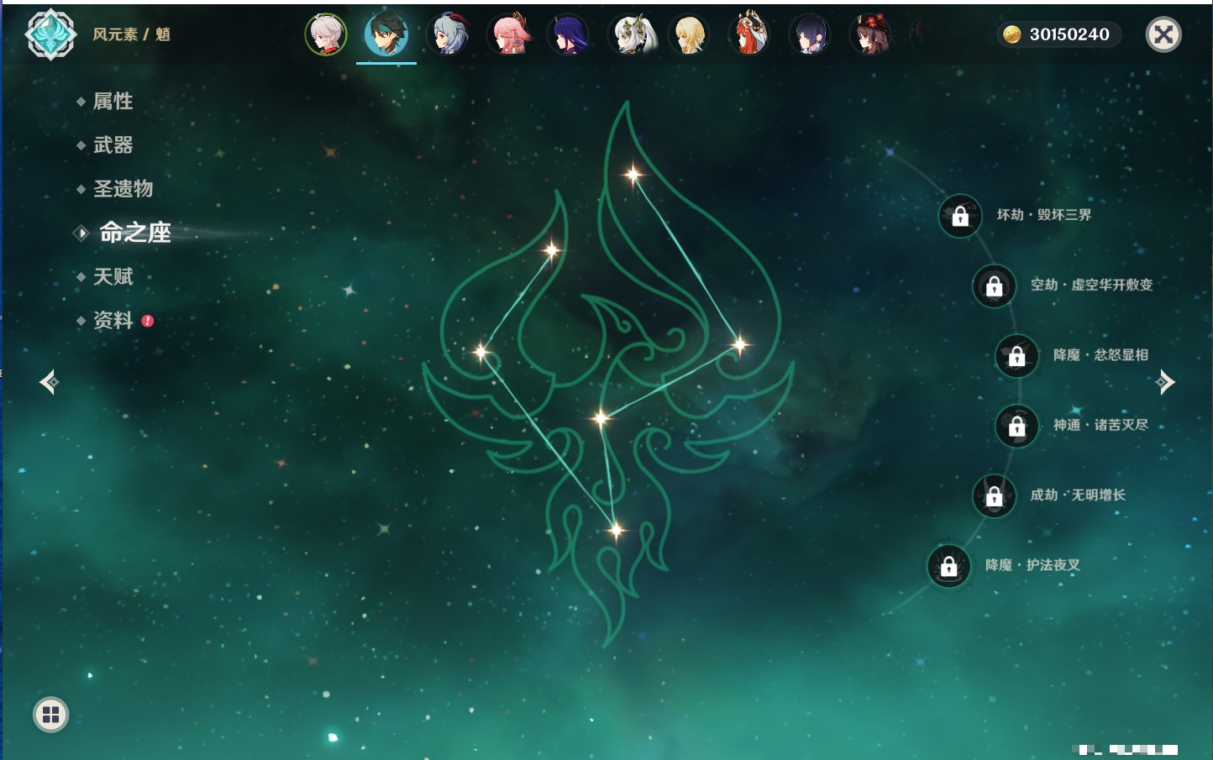Click the lock icon for 神通·诸苦灭尽

pos(1016,426)
